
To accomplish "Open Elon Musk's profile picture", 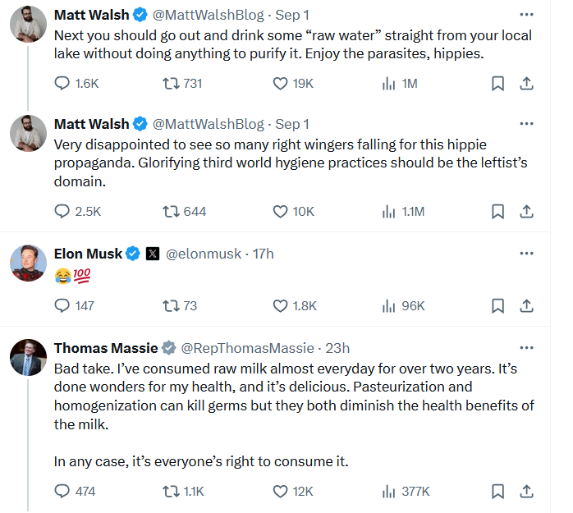I will pyautogui.click(x=28, y=263).
